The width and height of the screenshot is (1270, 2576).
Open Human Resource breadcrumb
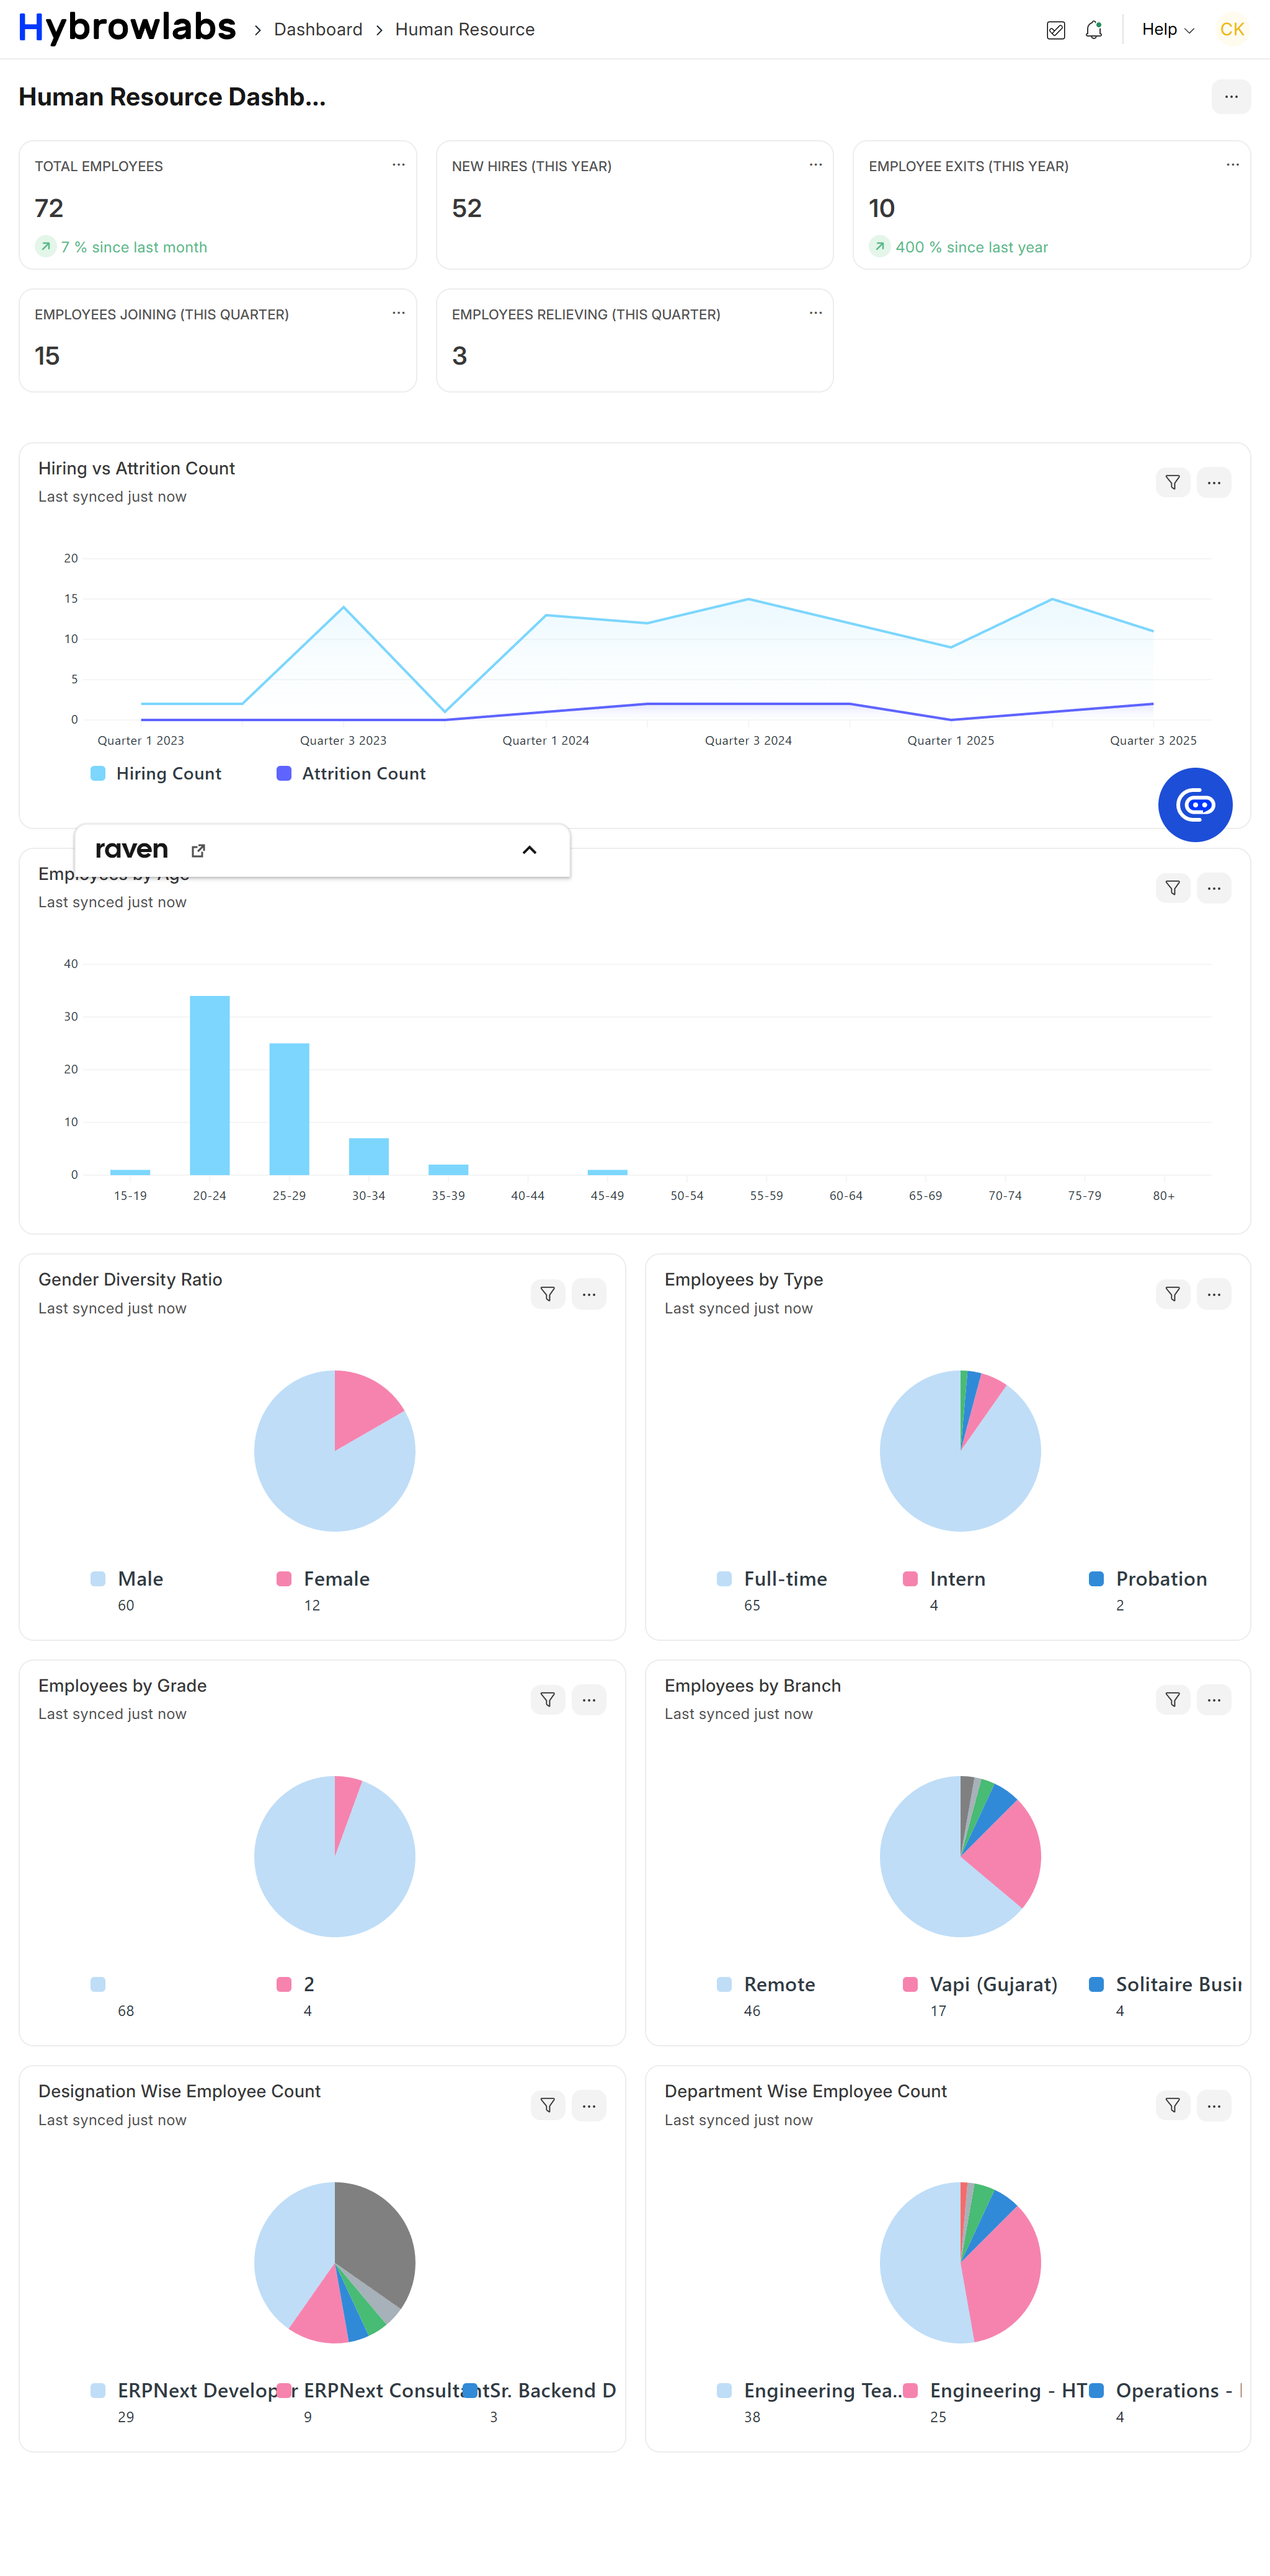point(465,30)
